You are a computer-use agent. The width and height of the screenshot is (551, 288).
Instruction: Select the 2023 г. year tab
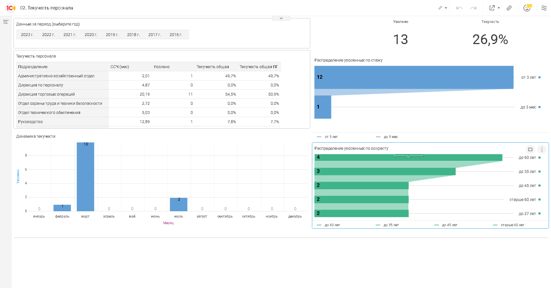27,35
